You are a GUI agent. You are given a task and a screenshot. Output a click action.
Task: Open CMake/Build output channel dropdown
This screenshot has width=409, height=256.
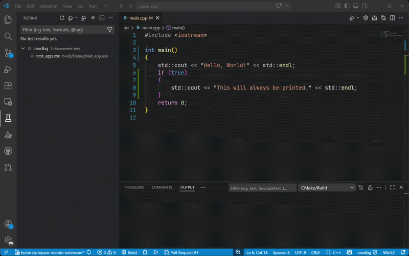[x=327, y=188]
